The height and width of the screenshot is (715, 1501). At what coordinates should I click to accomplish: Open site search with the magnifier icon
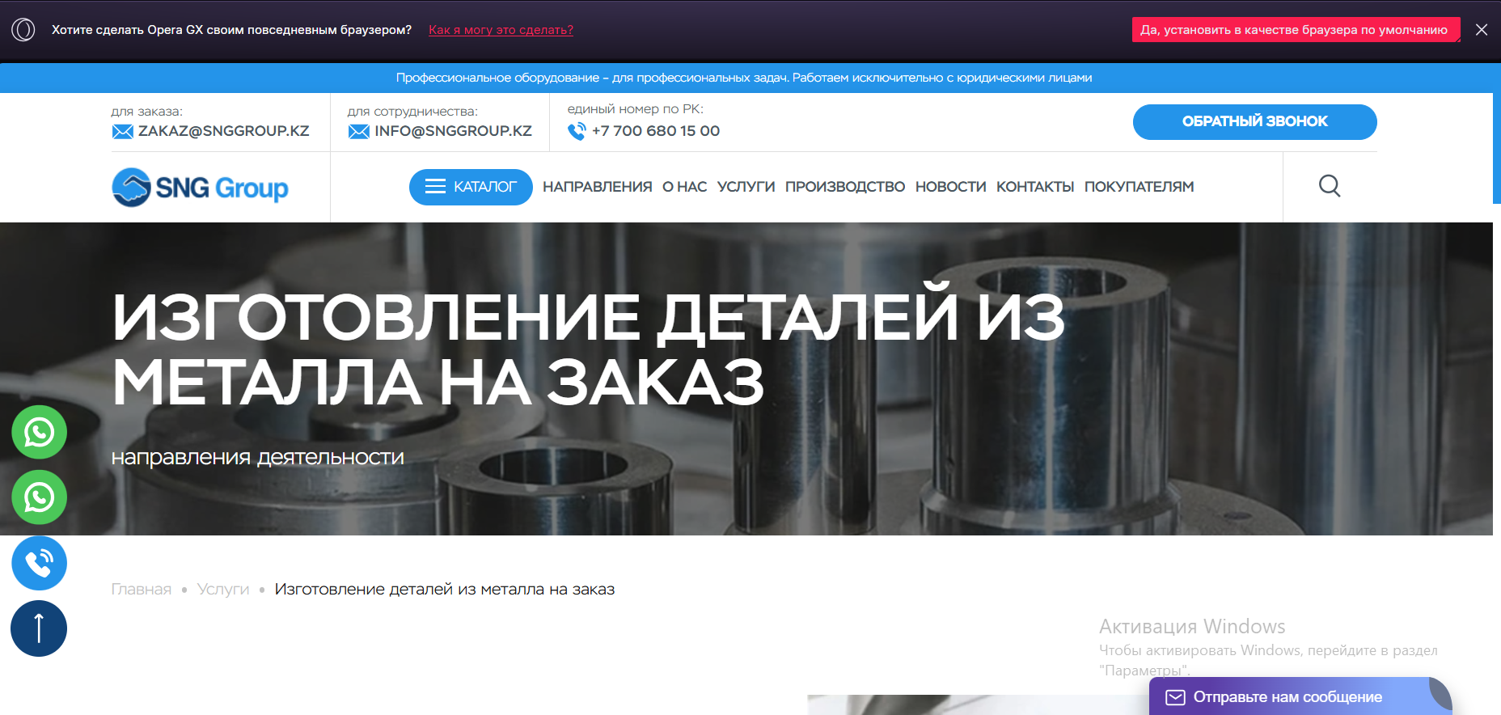coord(1330,186)
